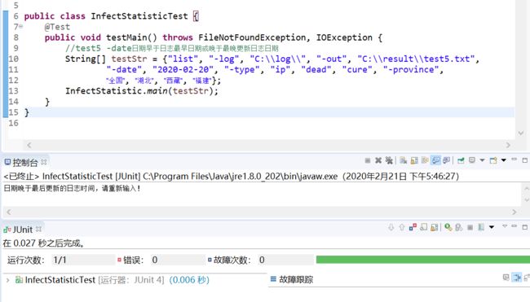530x302 pixels.
Task: Click InfectStatisticTest class name in editor
Action: [x=139, y=15]
